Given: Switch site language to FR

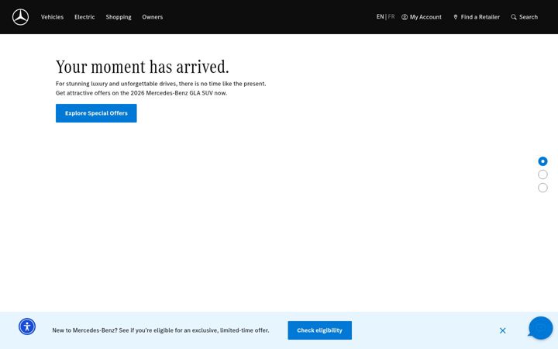Looking at the screenshot, I should (391, 17).
